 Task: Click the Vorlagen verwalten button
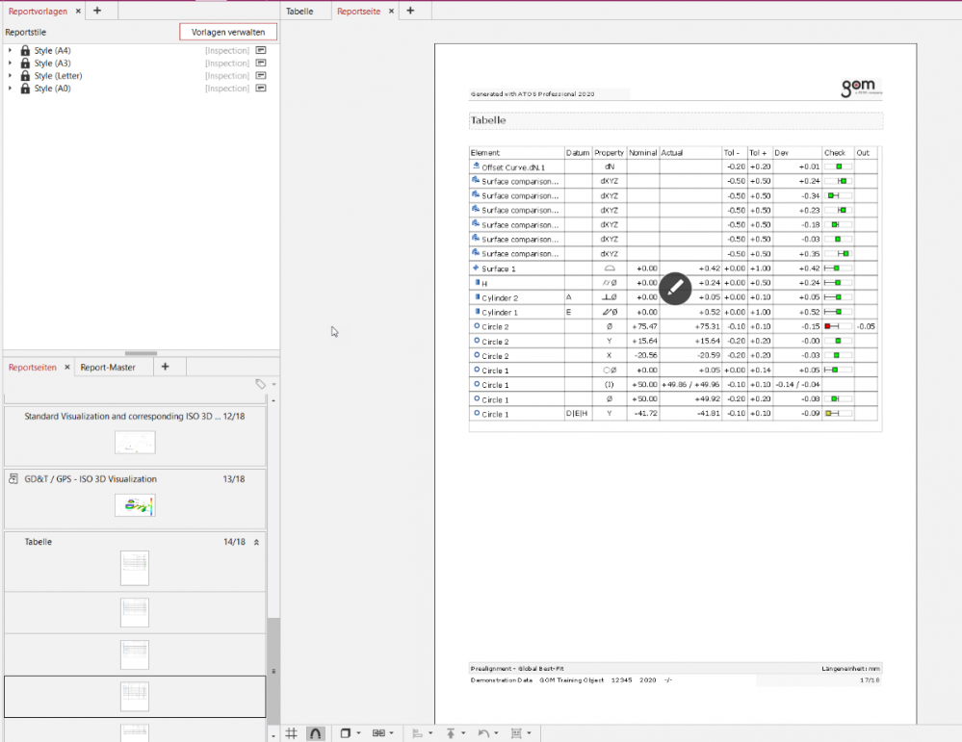(228, 32)
